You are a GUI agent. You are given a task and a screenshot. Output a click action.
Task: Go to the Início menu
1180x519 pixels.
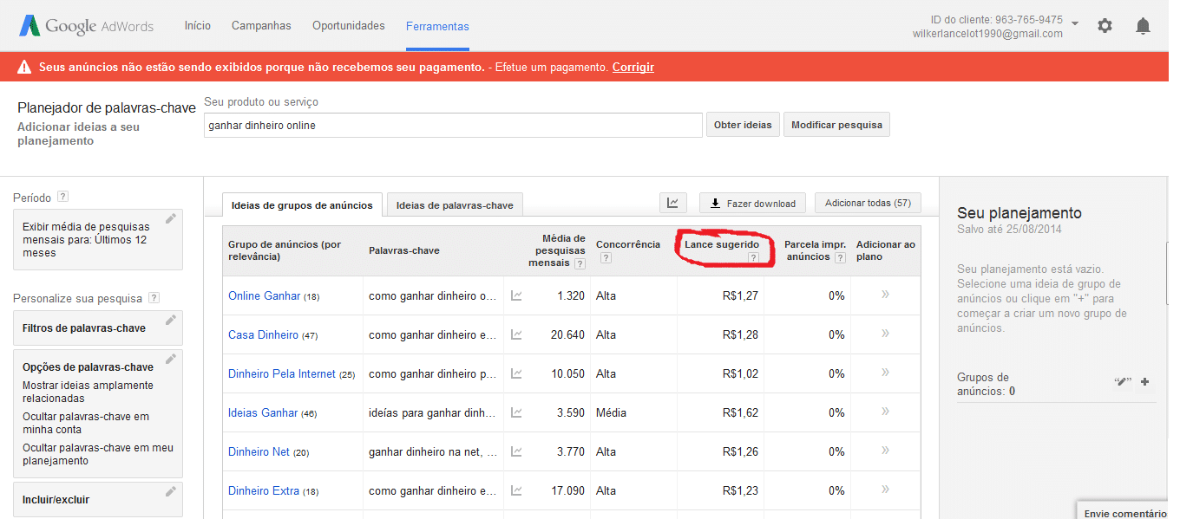(x=198, y=26)
